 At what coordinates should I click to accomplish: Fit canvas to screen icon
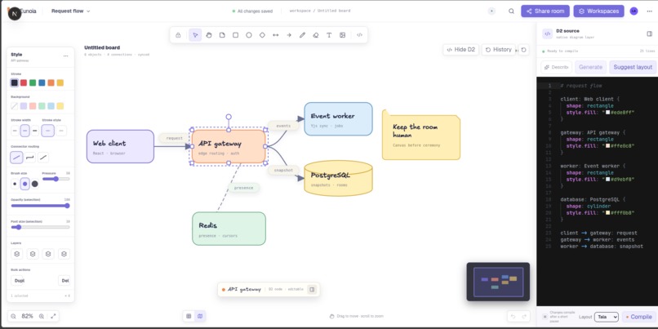(53, 317)
